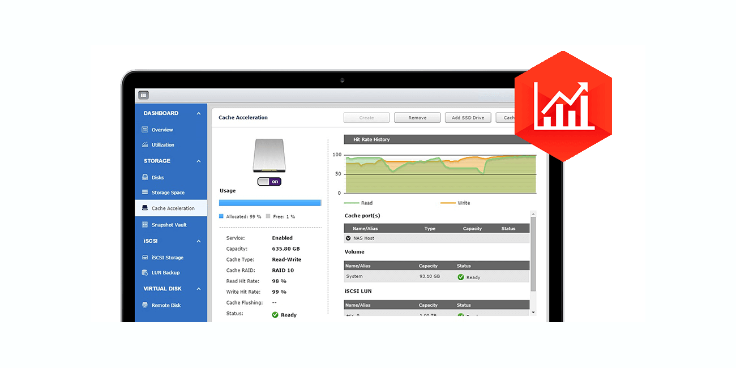
Task: Click the scrollbar down arrow
Action: [533, 312]
